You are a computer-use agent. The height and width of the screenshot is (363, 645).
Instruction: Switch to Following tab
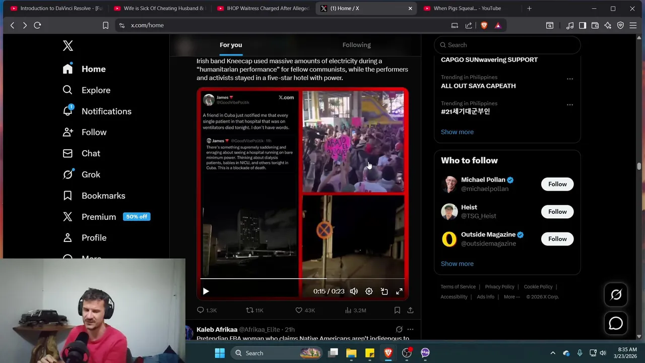coord(356,45)
